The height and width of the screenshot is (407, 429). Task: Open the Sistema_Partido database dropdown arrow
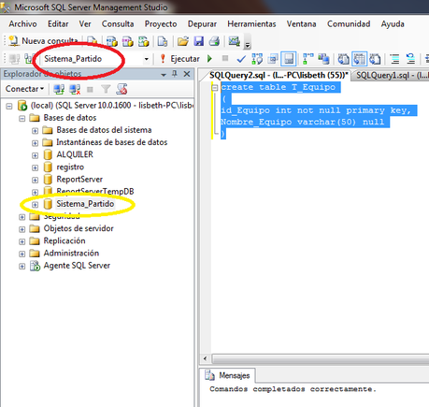pos(146,59)
